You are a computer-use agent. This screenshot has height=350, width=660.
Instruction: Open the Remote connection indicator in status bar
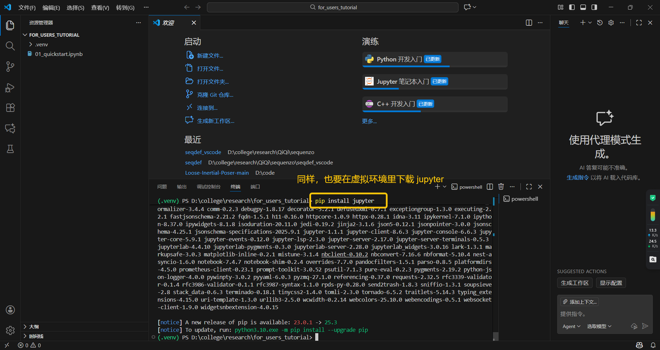point(7,345)
